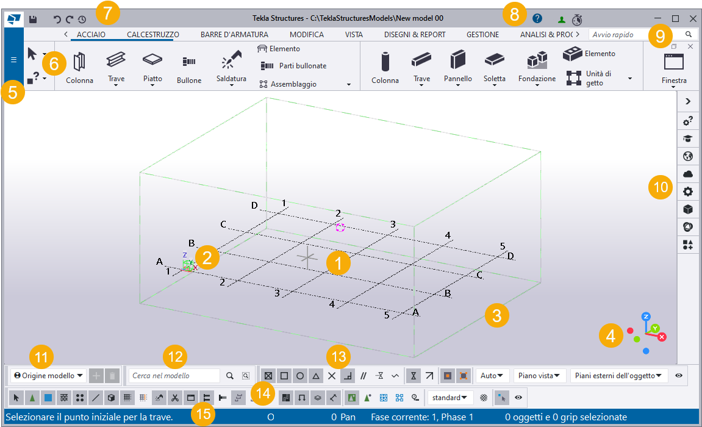
Task: Open the Origine modello dropdown
Action: (x=49, y=376)
